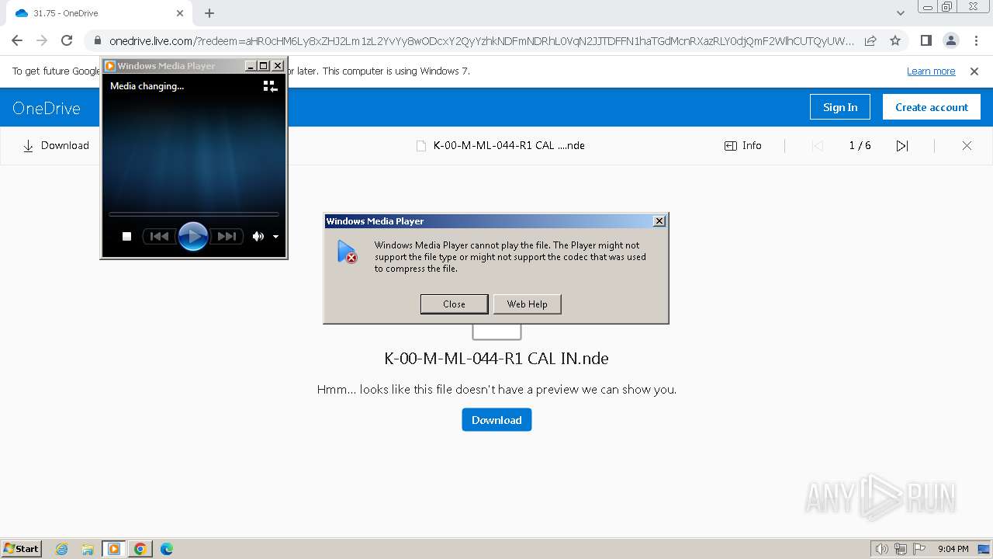
Task: Go to next file in OneDrive viewer
Action: tap(902, 145)
